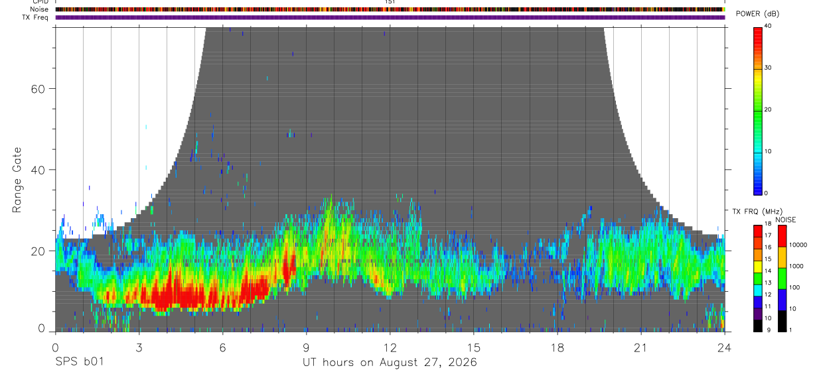The height and width of the screenshot is (376, 815).
Task: Click the purple TX Freq strip
Action: click(390, 17)
